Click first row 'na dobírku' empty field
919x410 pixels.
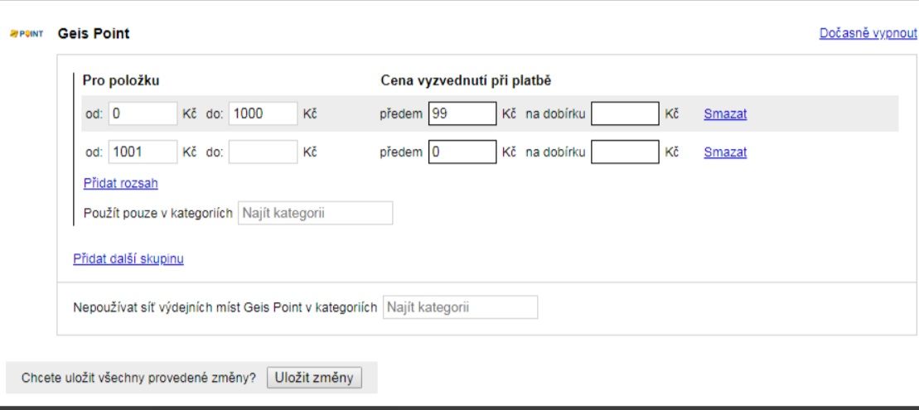625,113
